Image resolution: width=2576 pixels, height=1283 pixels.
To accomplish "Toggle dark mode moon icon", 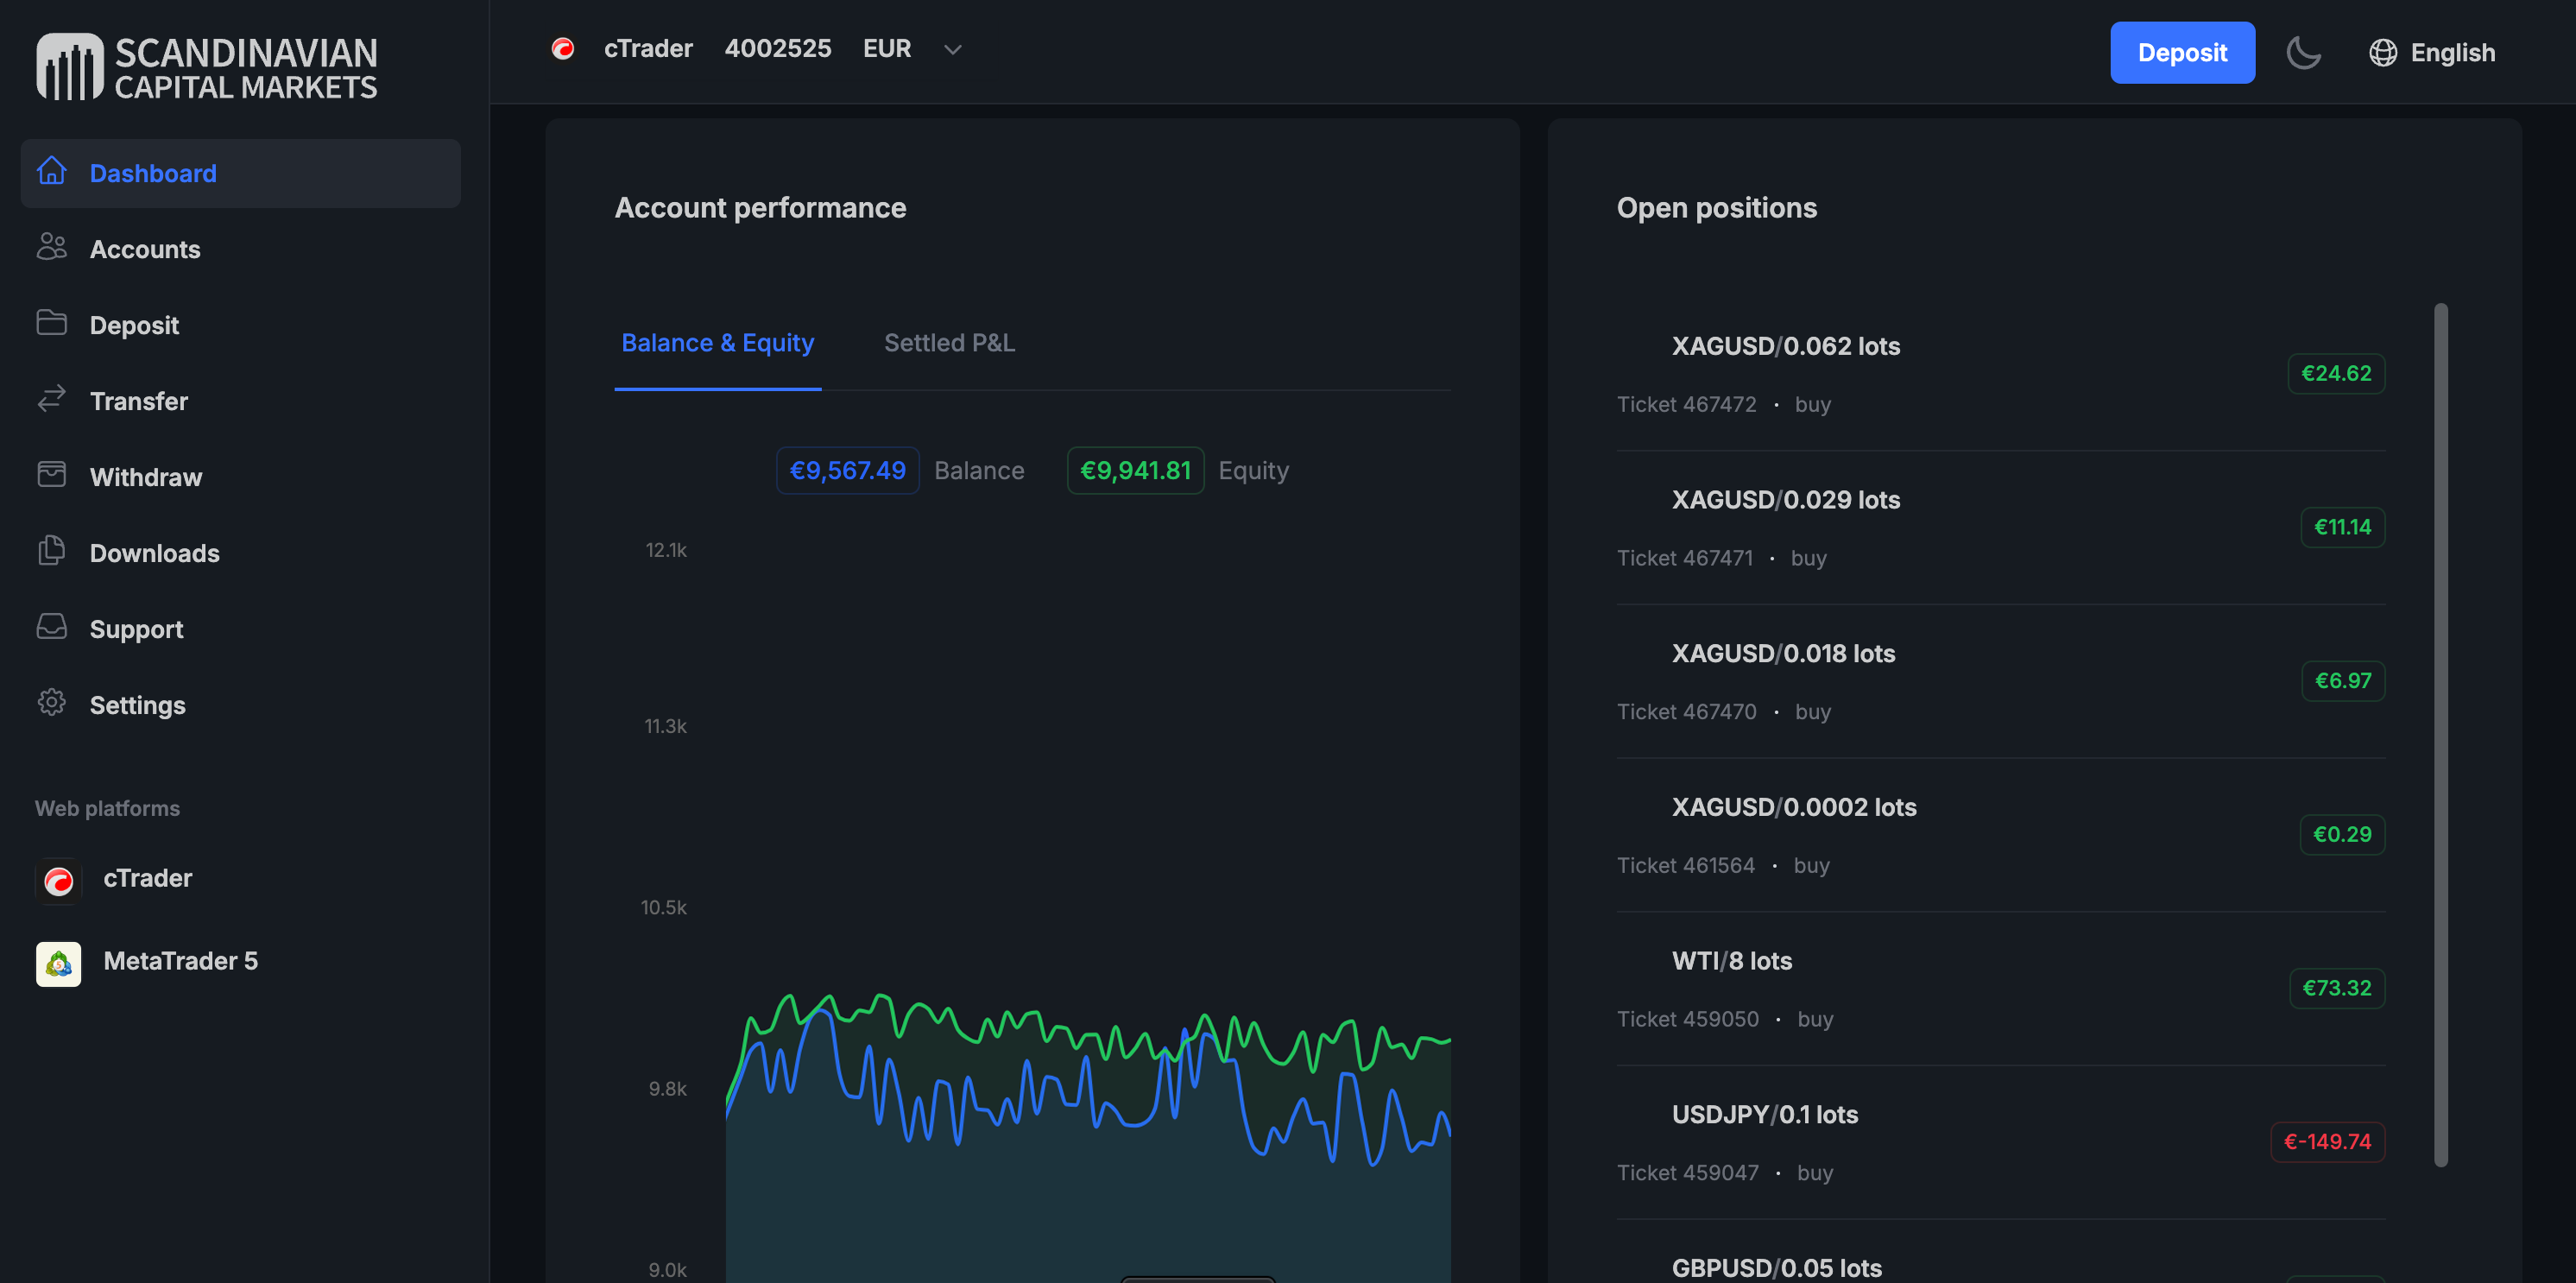I will point(2303,52).
